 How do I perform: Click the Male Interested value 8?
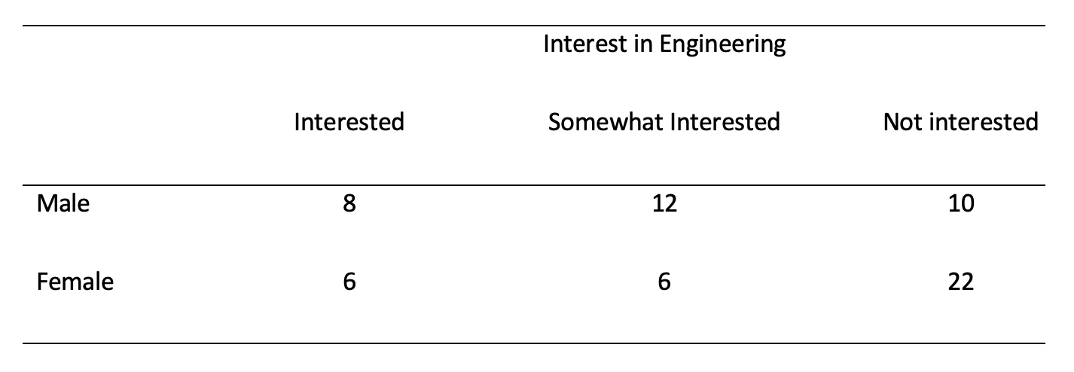pos(349,204)
